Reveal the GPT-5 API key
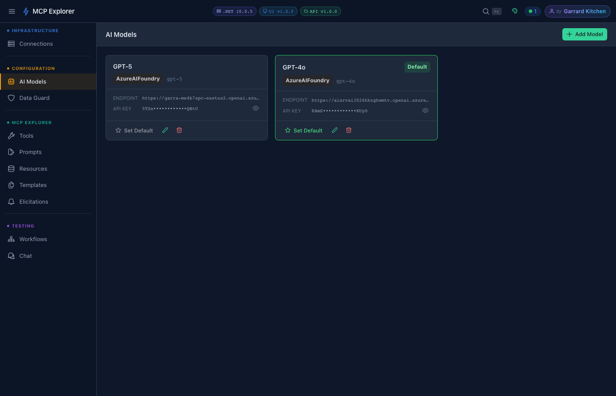Viewport: 616px width, 396px height. [x=256, y=108]
